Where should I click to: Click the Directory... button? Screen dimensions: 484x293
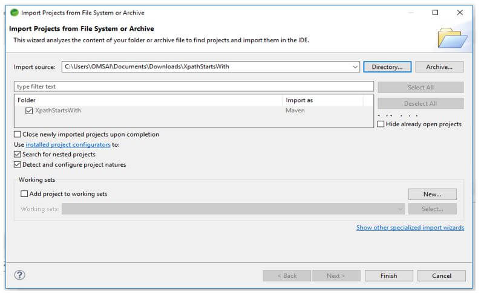387,67
